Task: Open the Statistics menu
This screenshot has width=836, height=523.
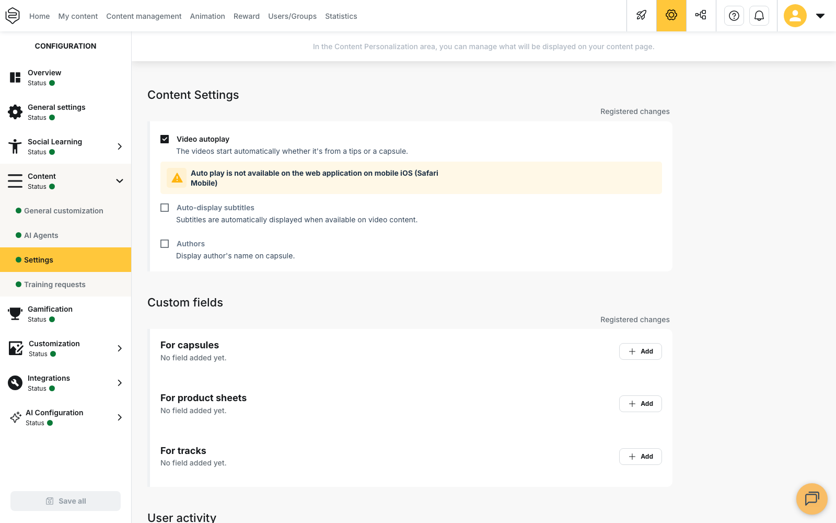Action: coord(341,16)
